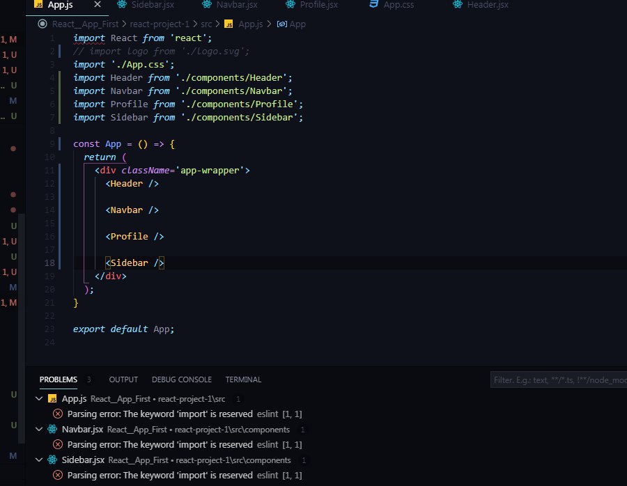Image resolution: width=627 pixels, height=486 pixels.
Task: Collapse the Navbar.jsx problems group chevron
Action: pyautogui.click(x=38, y=430)
